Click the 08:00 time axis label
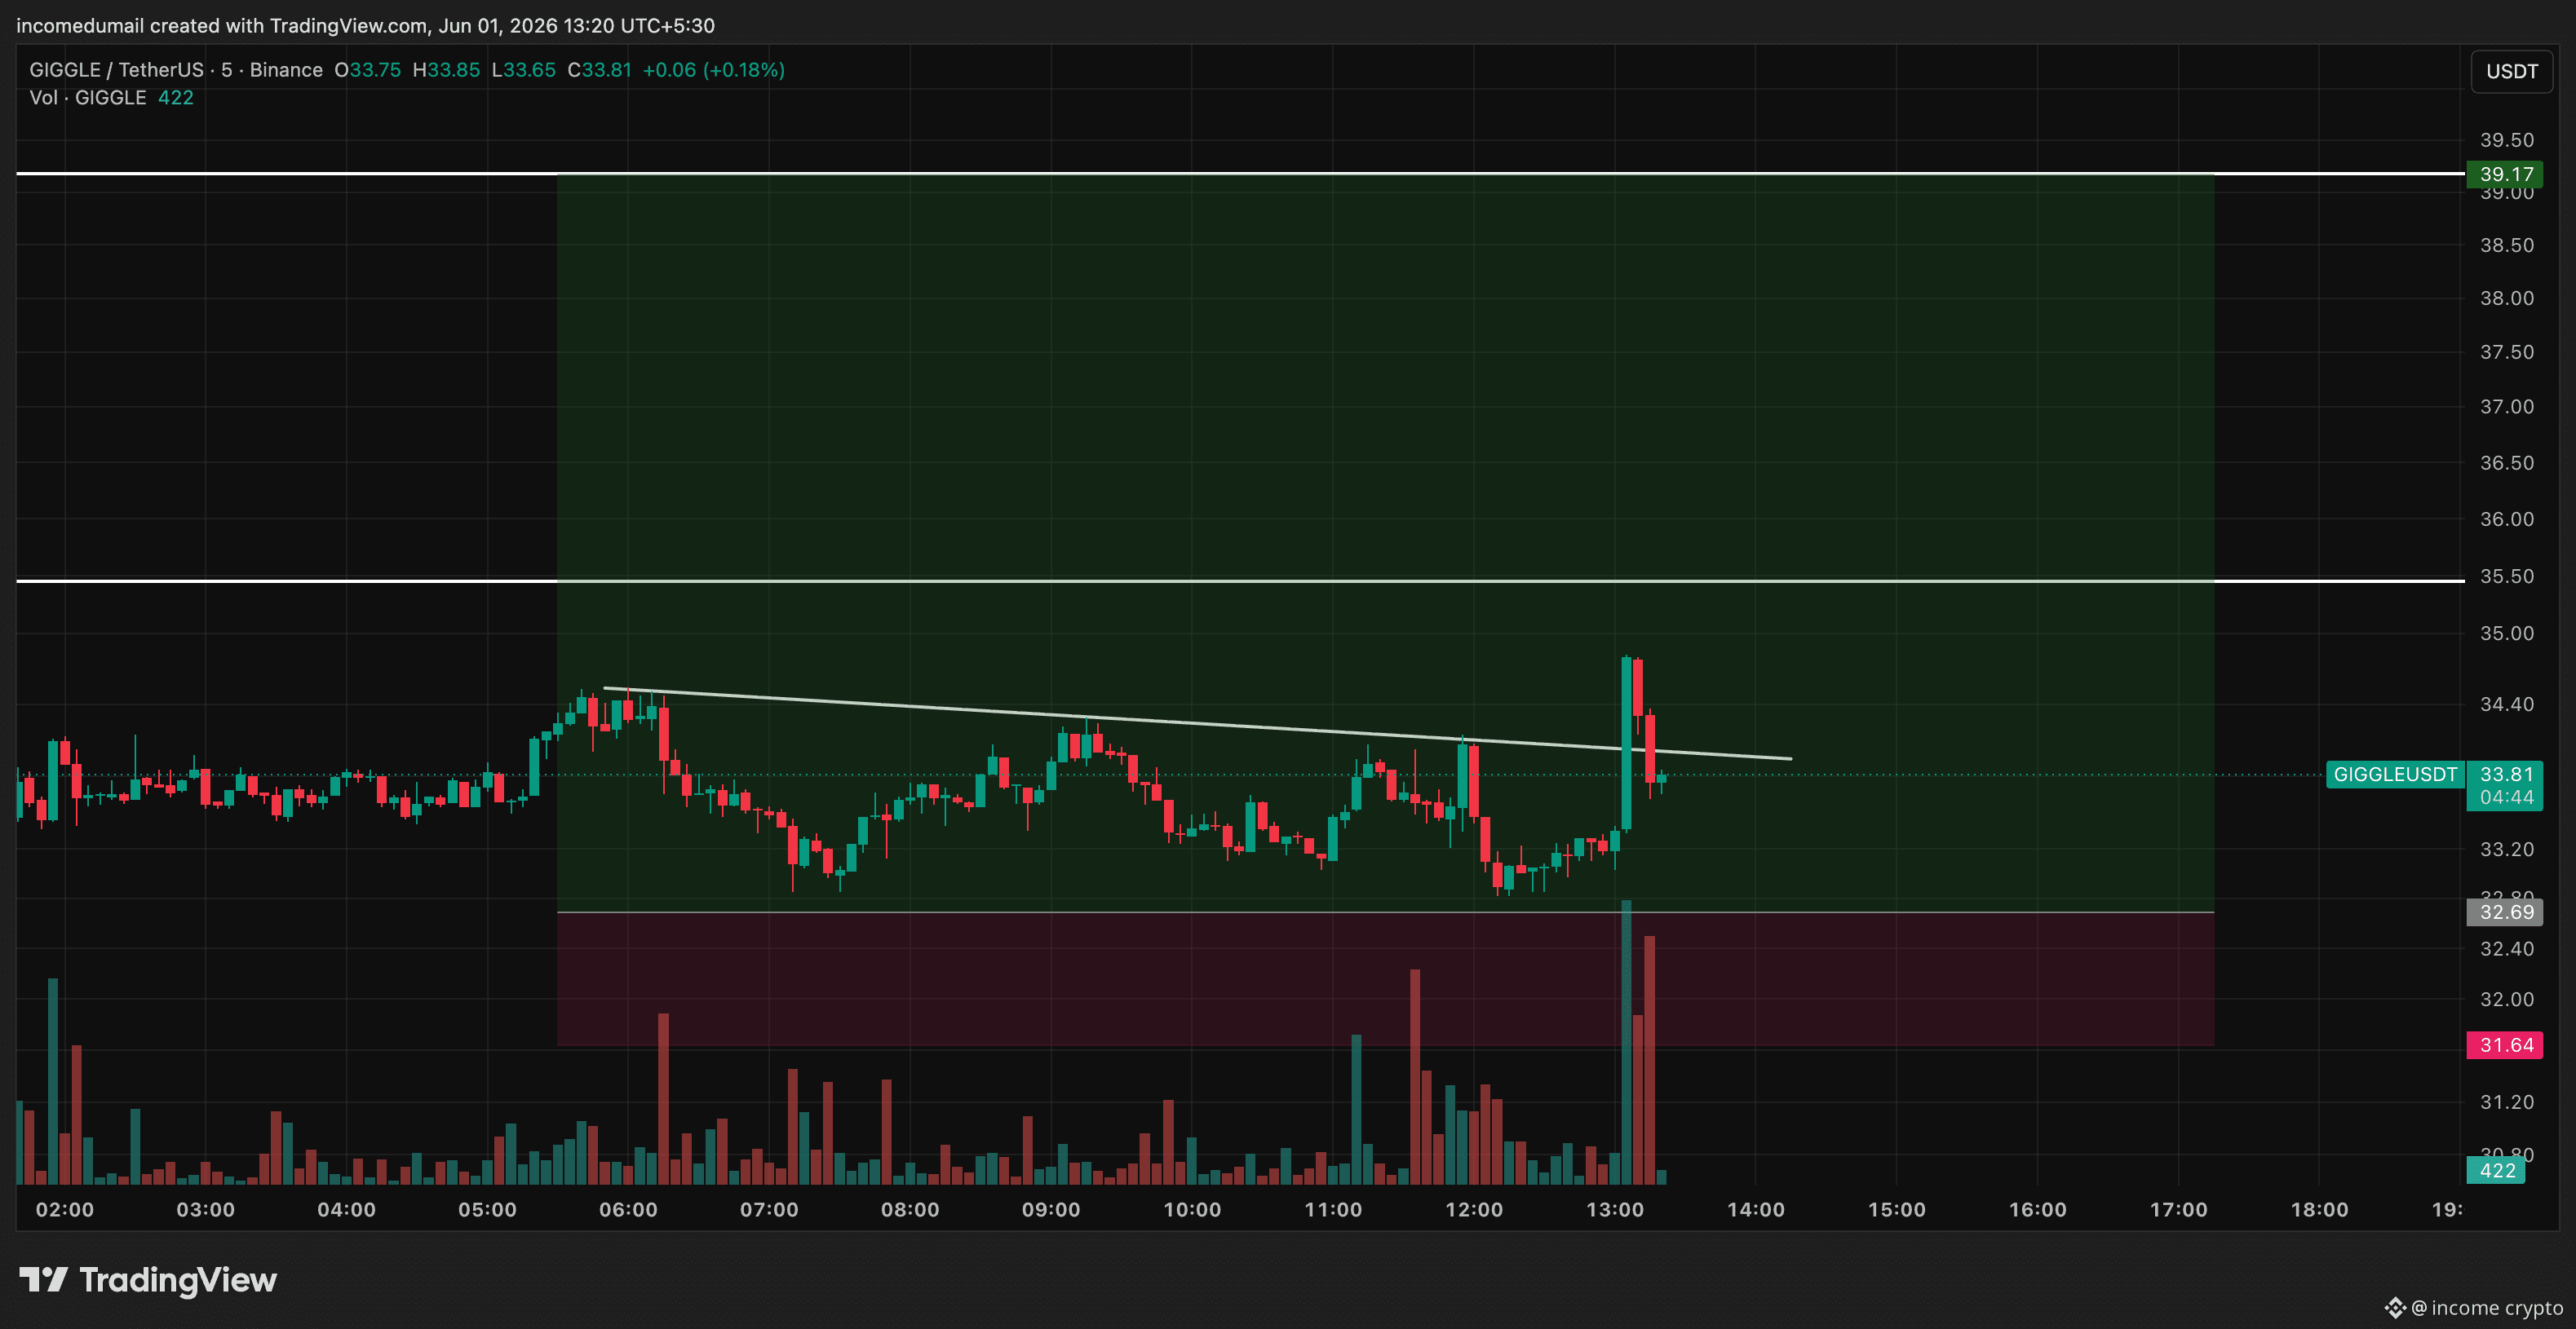 (x=910, y=1209)
